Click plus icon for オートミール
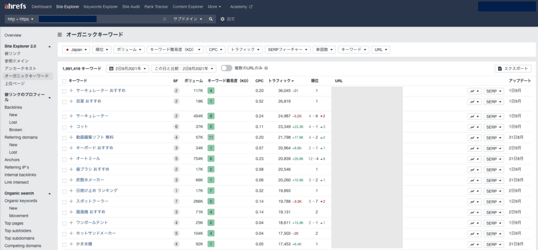The width and height of the screenshot is (538, 250). [x=71, y=159]
